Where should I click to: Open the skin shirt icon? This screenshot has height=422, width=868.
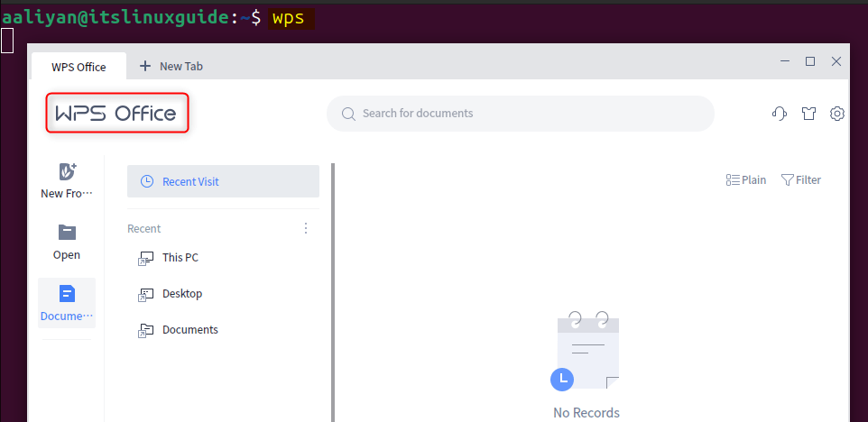(808, 114)
